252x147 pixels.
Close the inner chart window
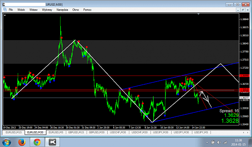[x=247, y=10]
